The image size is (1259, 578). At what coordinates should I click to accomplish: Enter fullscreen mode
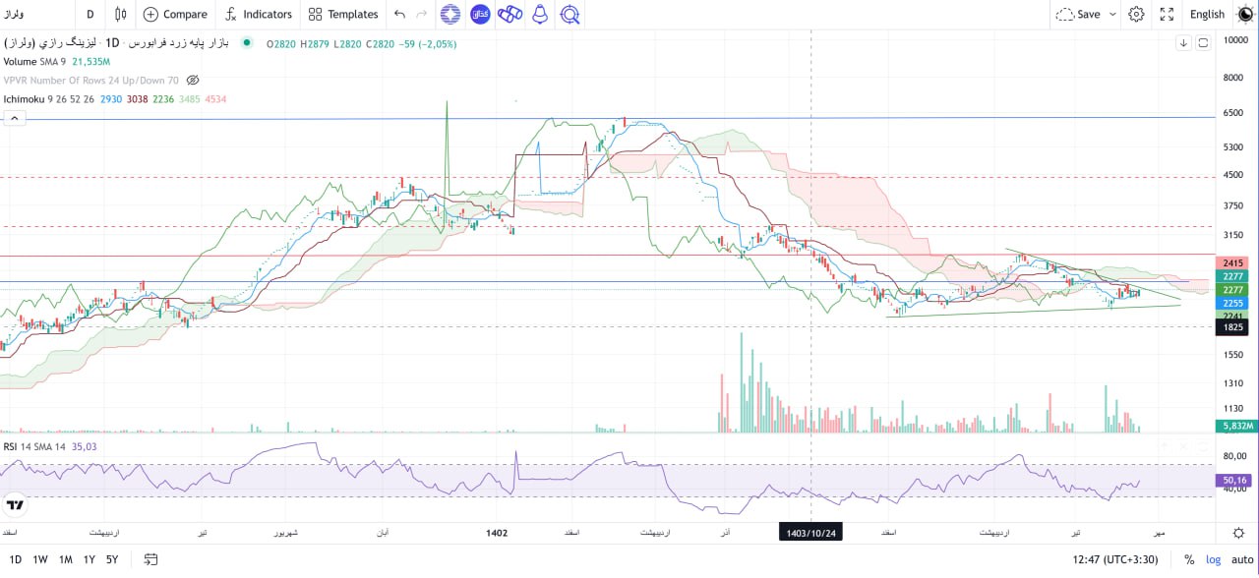[1167, 14]
